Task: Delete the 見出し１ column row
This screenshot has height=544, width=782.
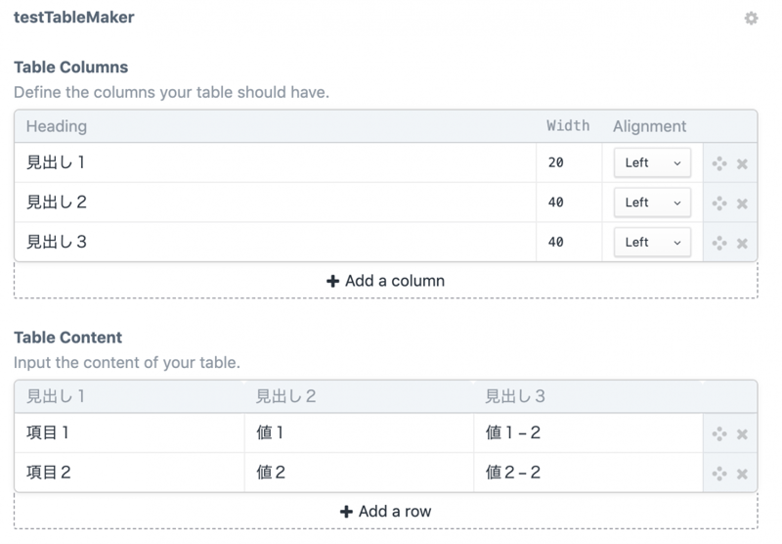Action: point(742,163)
